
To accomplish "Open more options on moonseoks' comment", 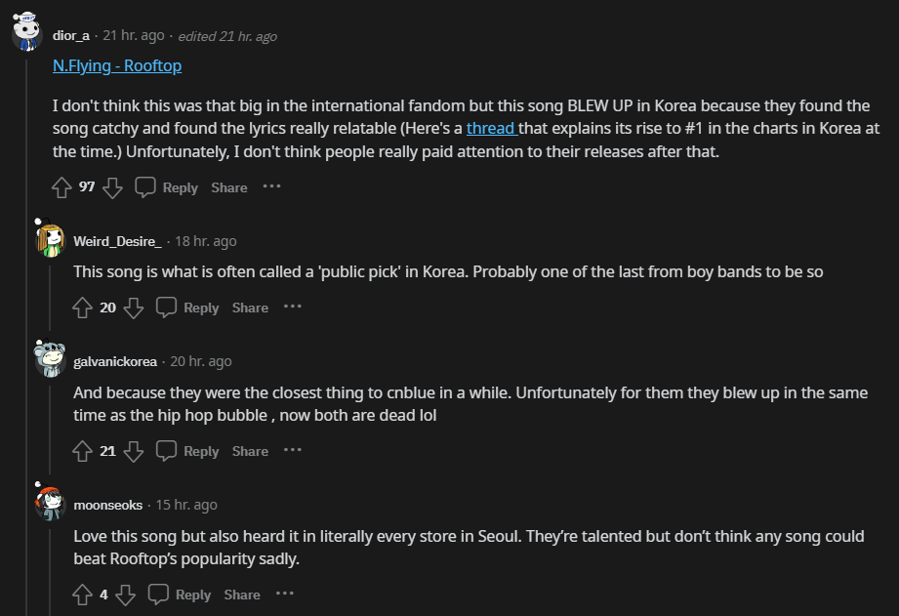I will [x=284, y=594].
